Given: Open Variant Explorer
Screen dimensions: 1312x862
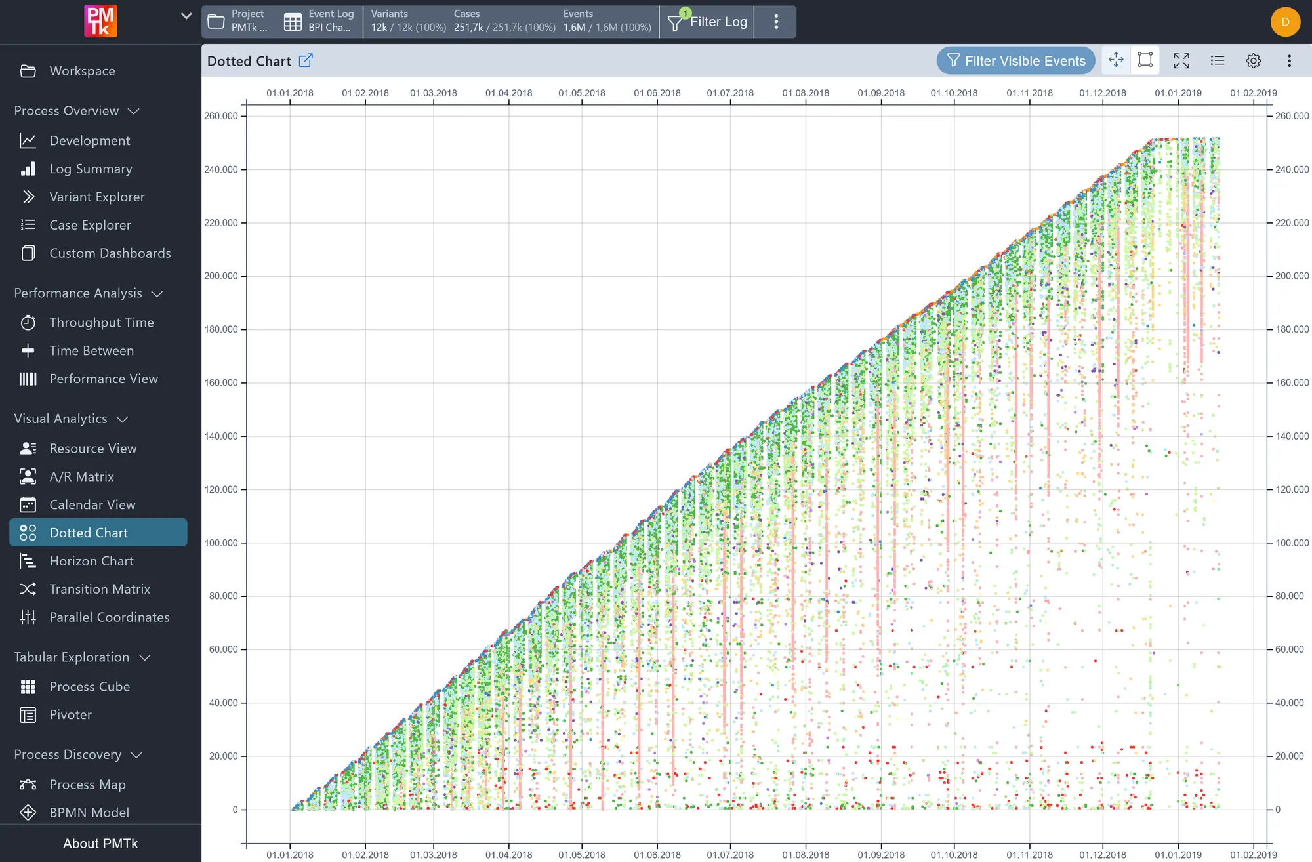Looking at the screenshot, I should click(x=98, y=197).
